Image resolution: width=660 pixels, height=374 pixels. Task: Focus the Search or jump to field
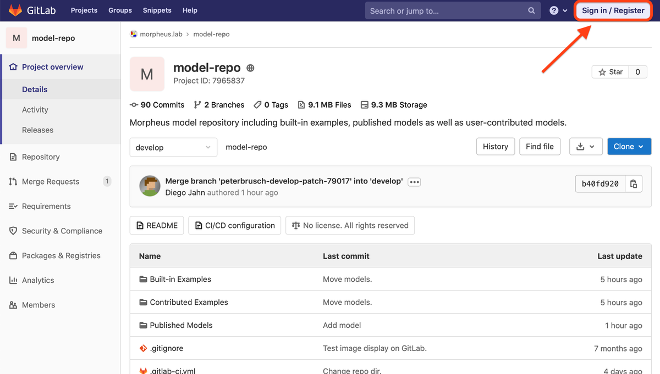click(446, 10)
